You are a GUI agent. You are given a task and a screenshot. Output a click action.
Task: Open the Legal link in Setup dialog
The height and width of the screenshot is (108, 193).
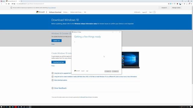click(x=87, y=71)
